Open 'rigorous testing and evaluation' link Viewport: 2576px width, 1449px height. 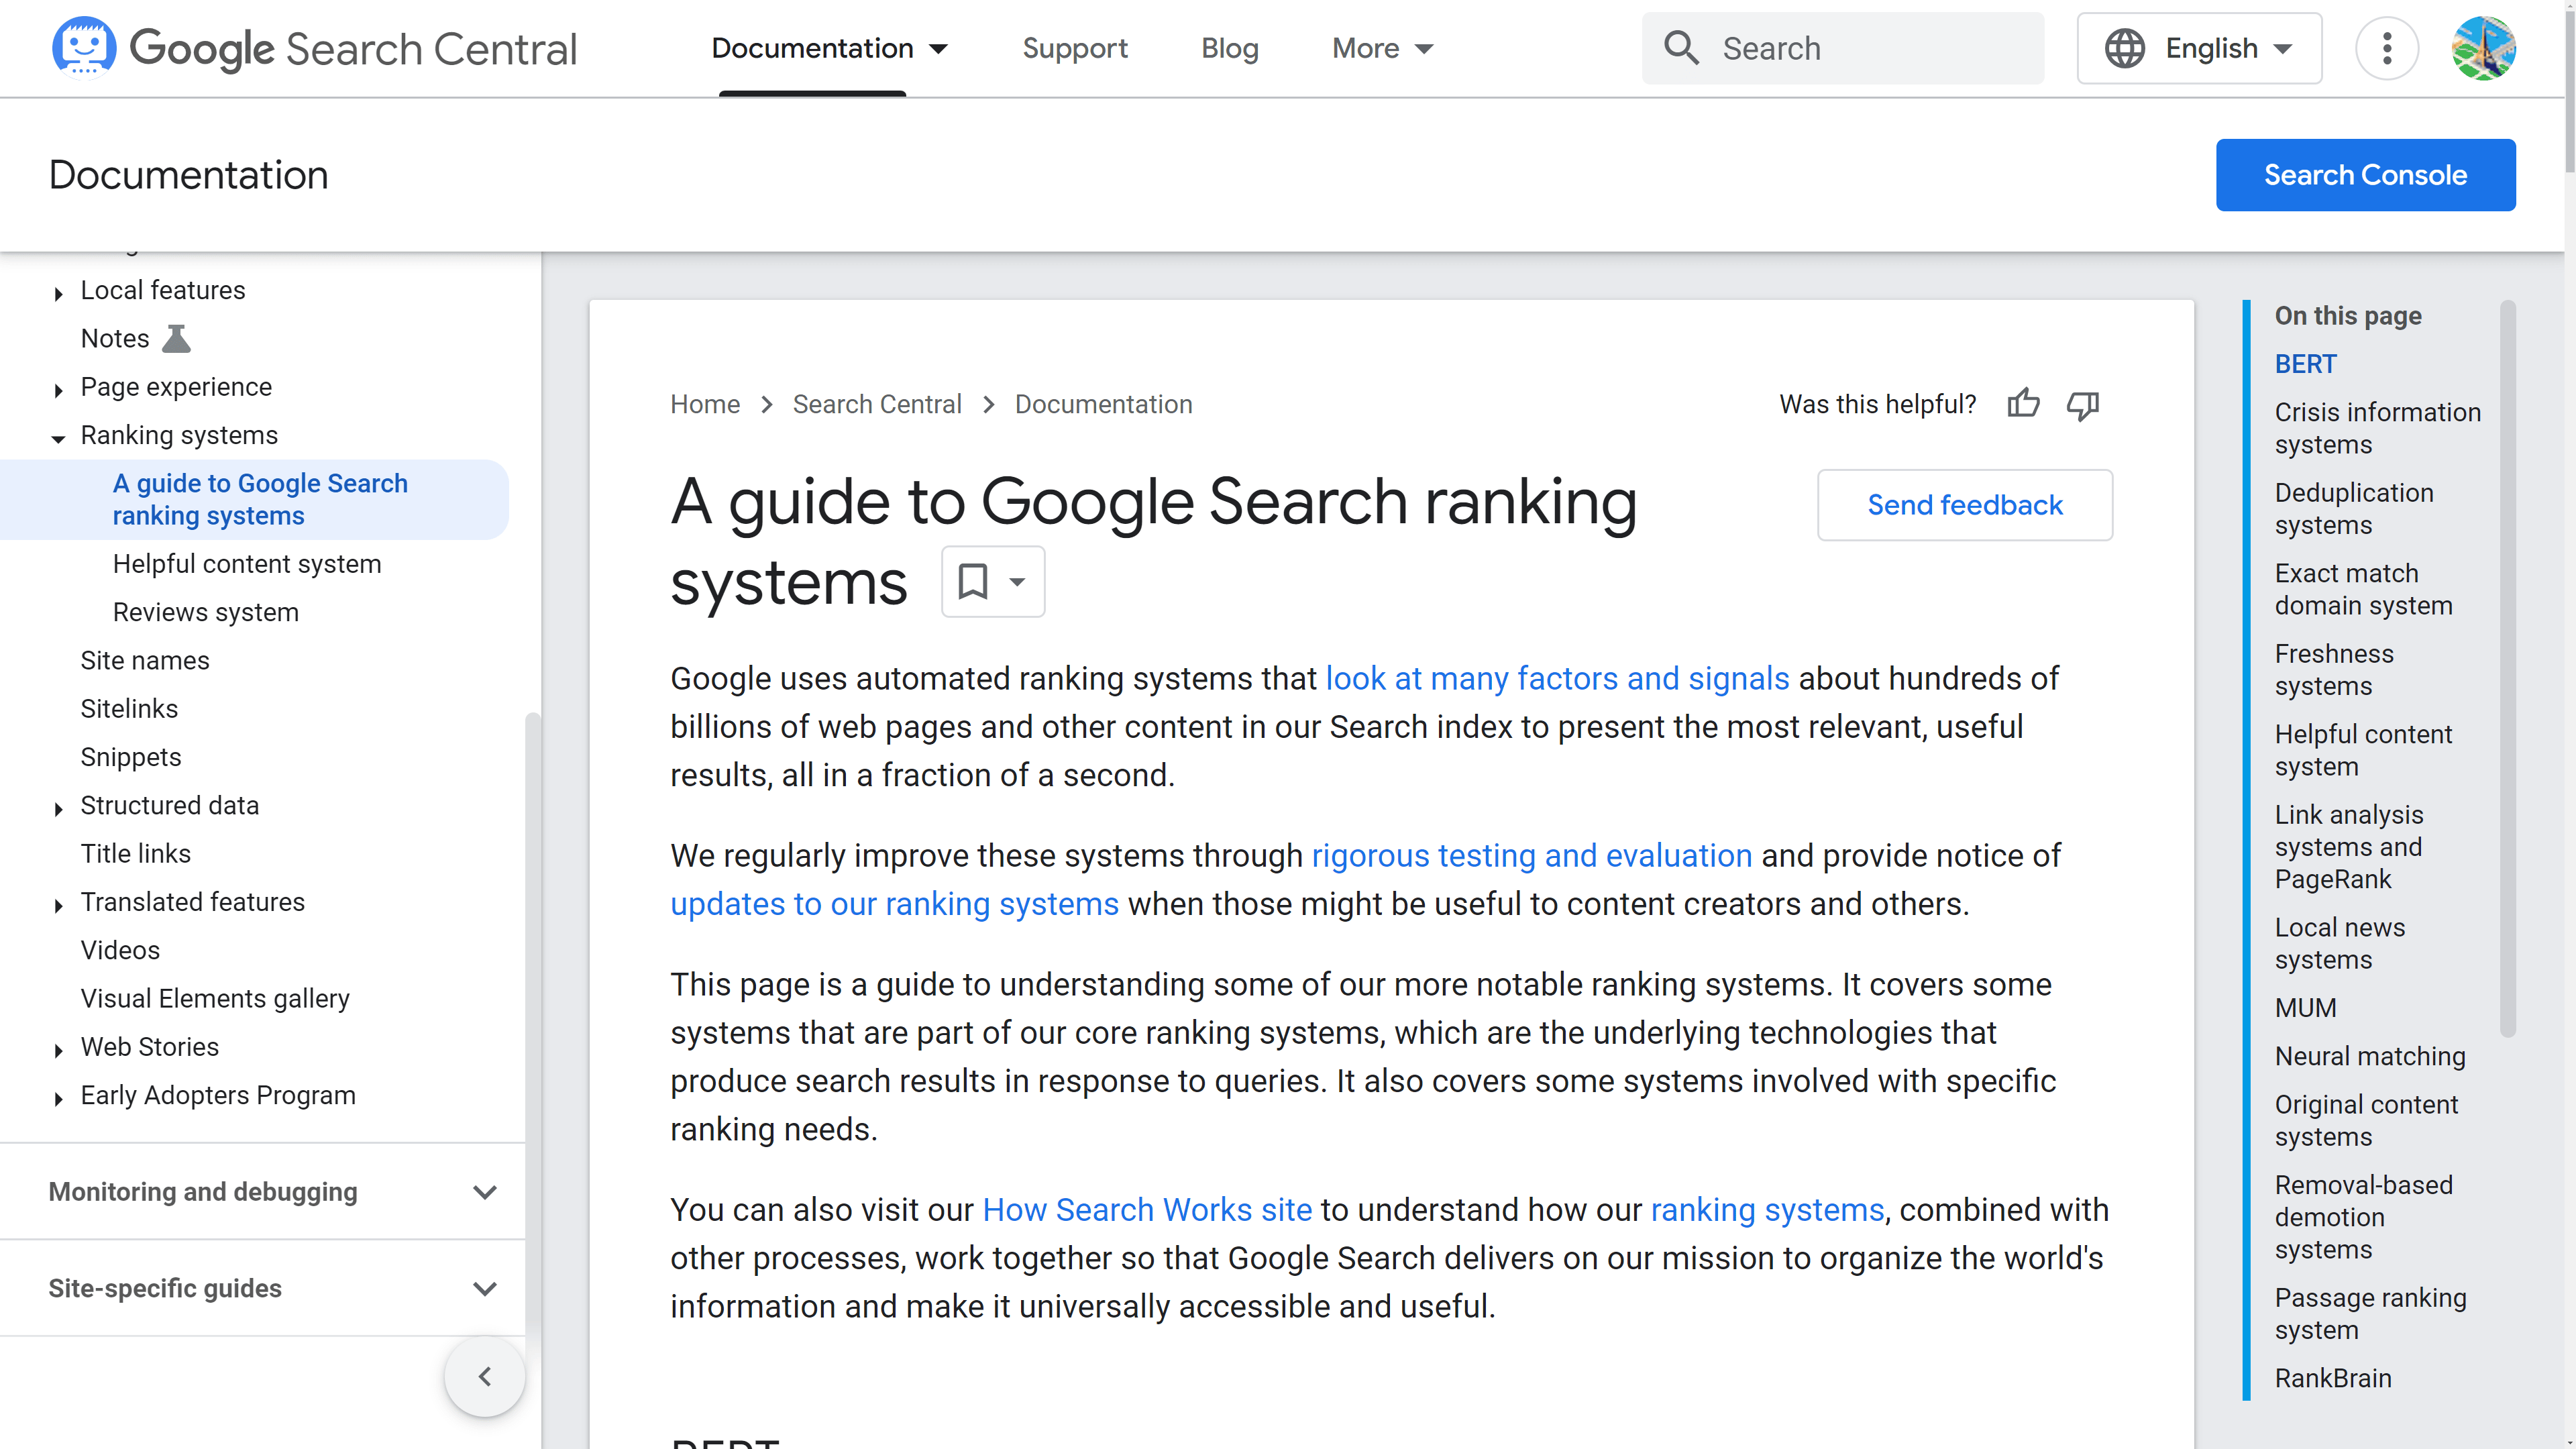(1531, 855)
